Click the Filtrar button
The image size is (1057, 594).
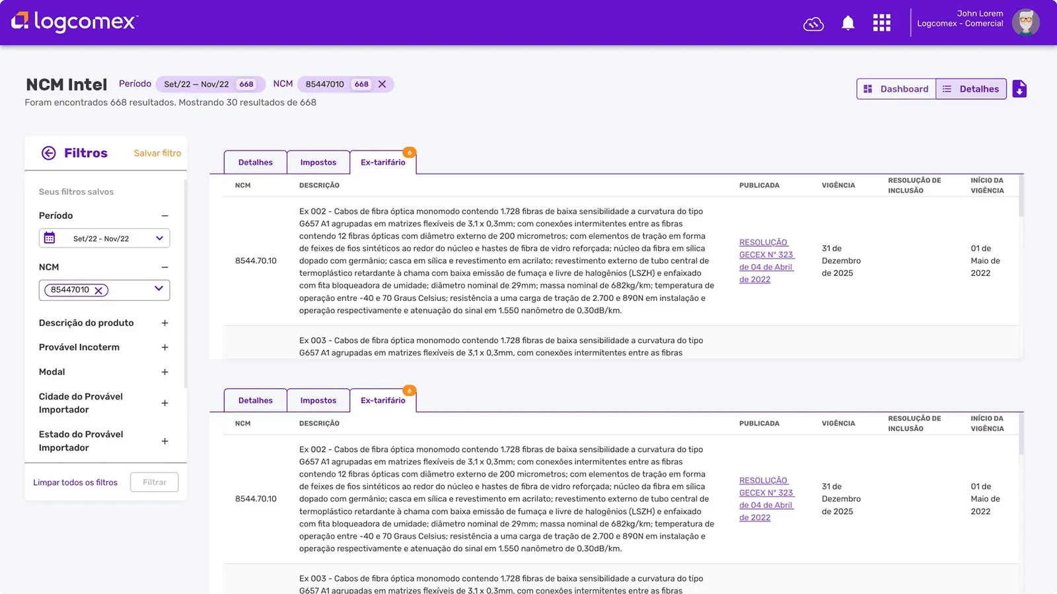point(154,482)
